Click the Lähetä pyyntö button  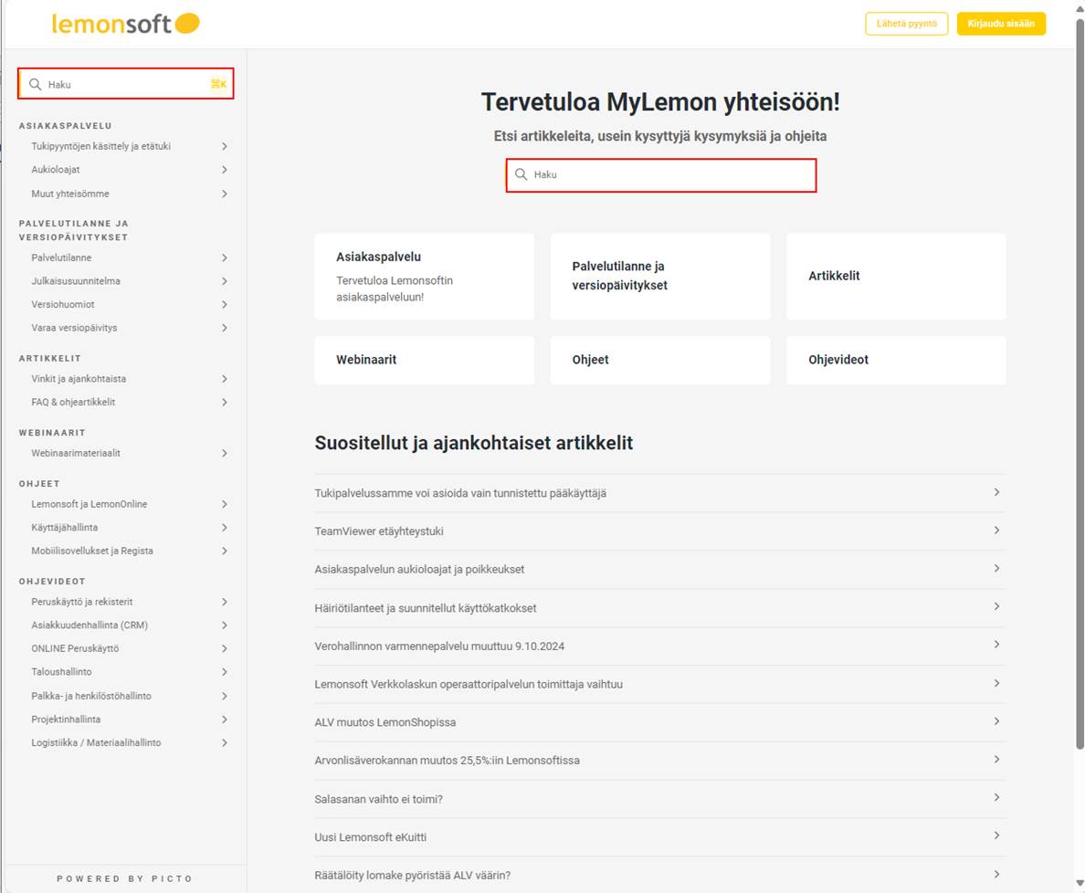(907, 24)
